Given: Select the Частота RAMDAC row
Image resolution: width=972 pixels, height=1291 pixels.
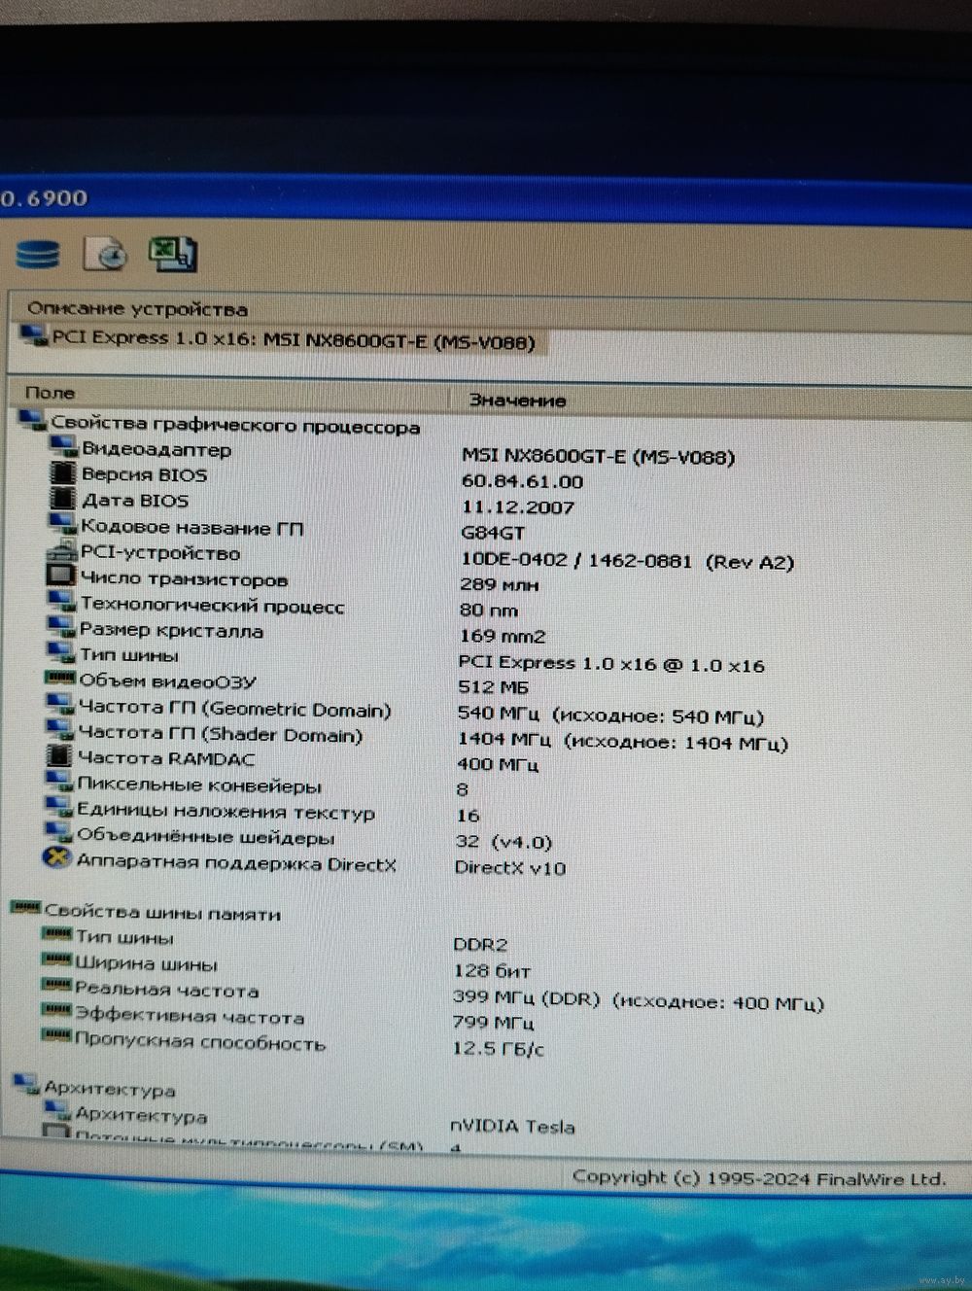Looking at the screenshot, I should (165, 758).
